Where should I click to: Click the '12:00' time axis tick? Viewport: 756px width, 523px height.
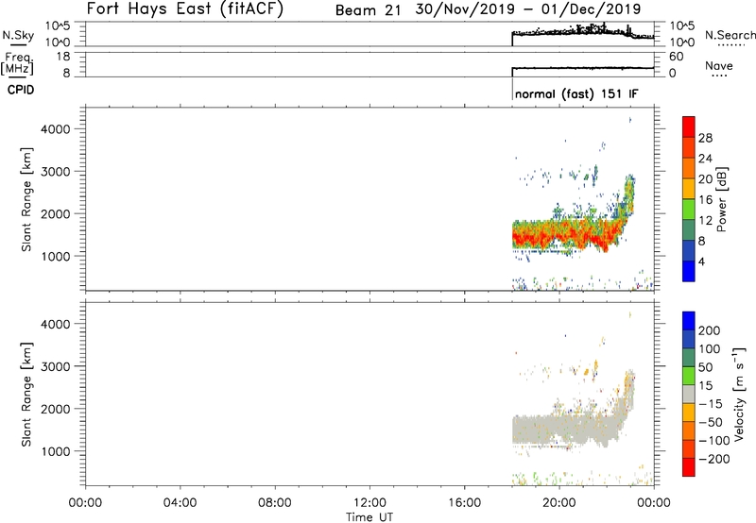369,503
